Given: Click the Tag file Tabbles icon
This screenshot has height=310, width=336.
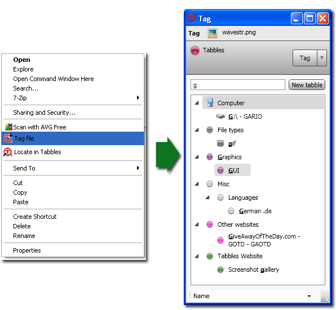Looking at the screenshot, I should pyautogui.click(x=8, y=138).
